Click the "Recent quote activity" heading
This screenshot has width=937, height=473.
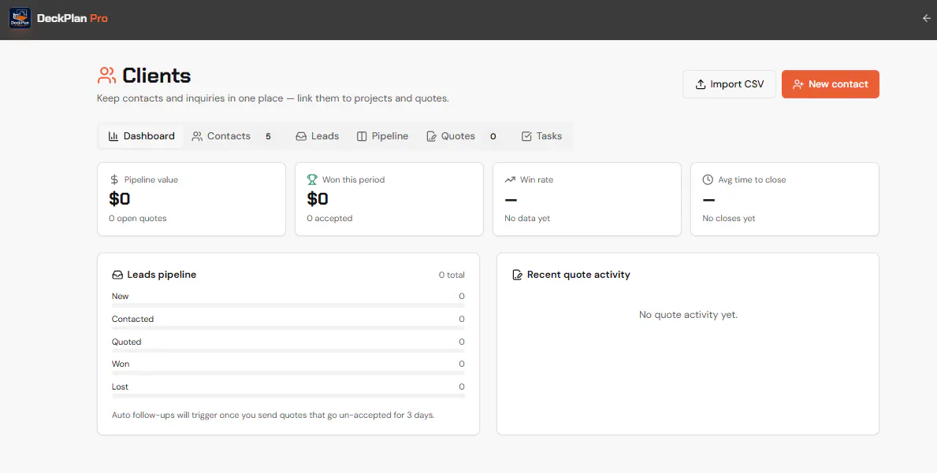pyautogui.click(x=578, y=275)
